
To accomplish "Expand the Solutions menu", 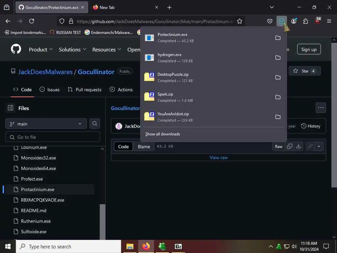I will pyautogui.click(x=73, y=49).
